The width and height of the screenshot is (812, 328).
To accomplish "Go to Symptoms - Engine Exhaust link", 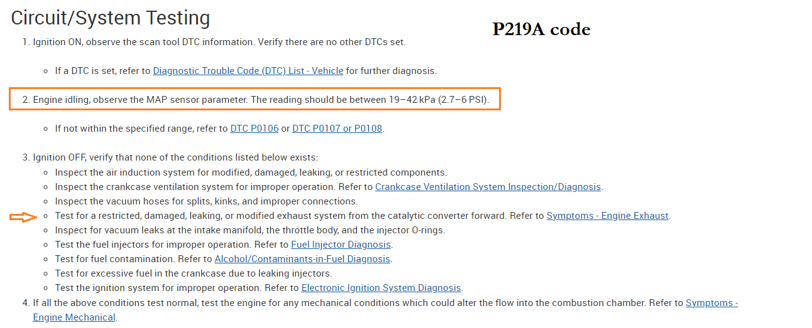I will (x=607, y=216).
